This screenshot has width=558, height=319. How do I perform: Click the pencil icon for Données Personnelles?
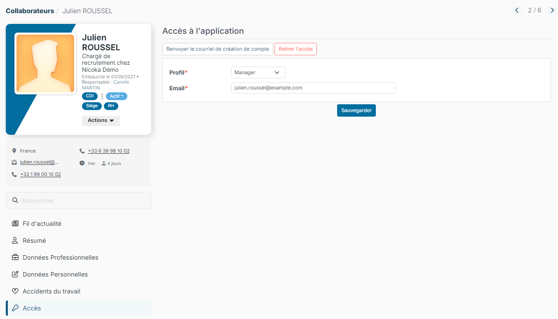point(15,274)
